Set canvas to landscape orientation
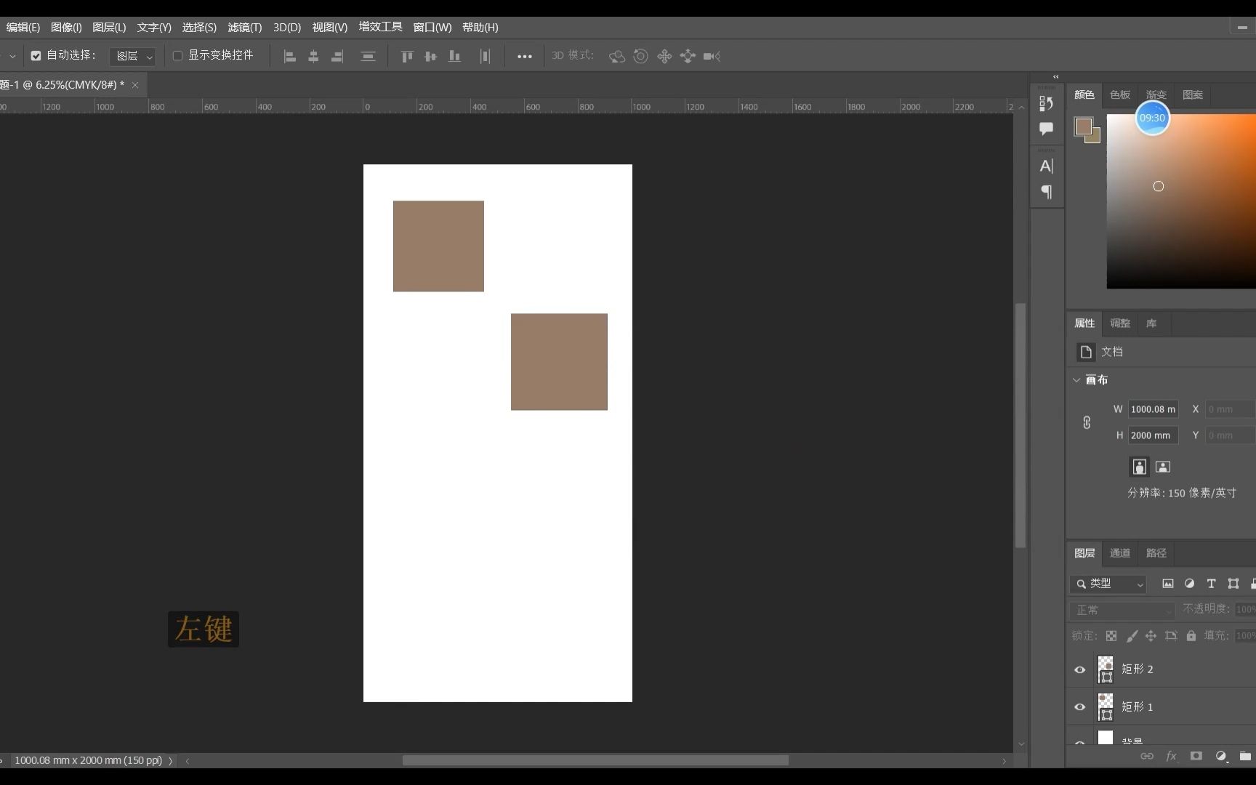This screenshot has width=1256, height=785. tap(1163, 467)
